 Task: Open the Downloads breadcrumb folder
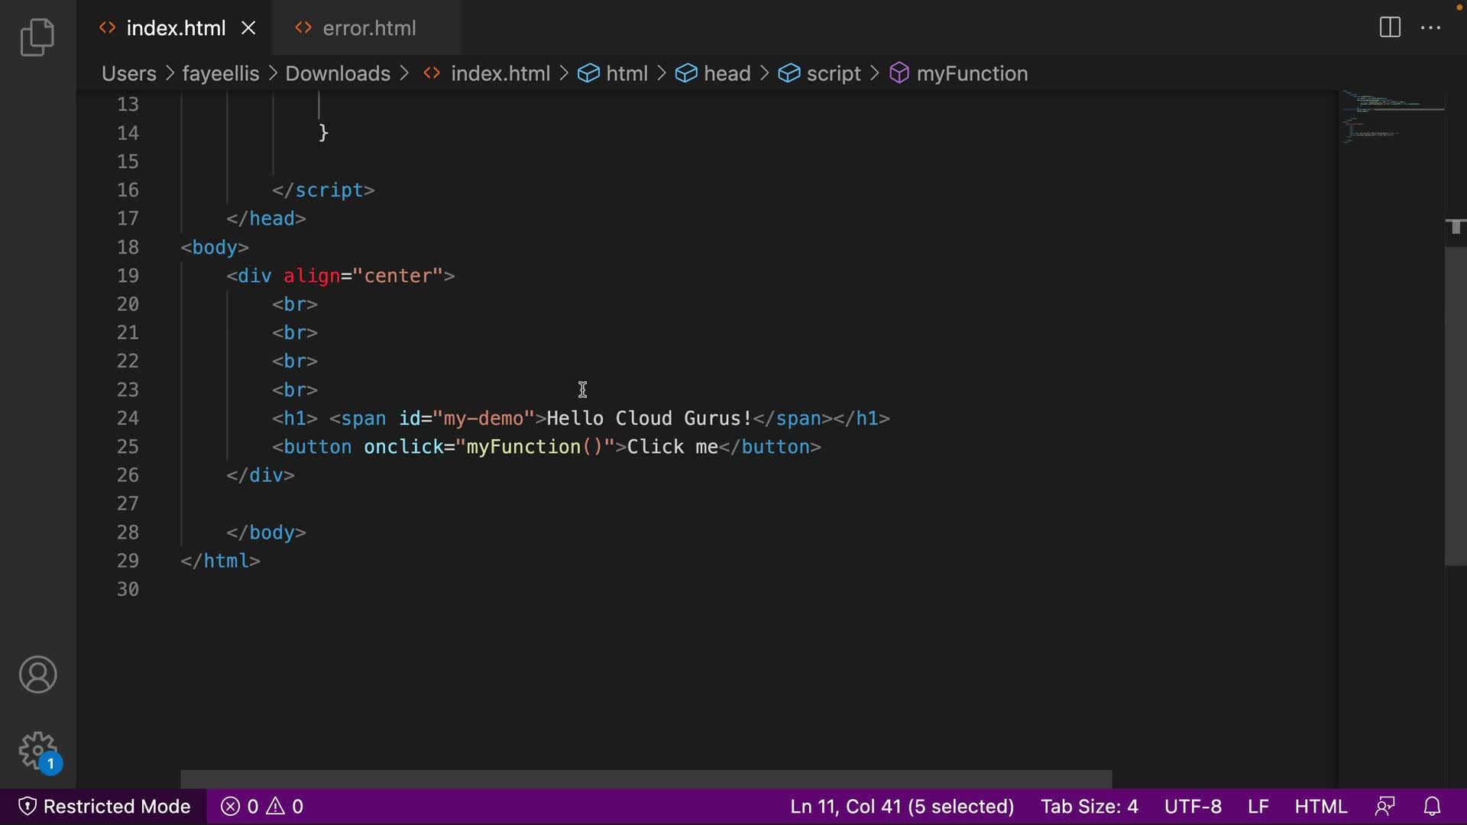tap(337, 73)
